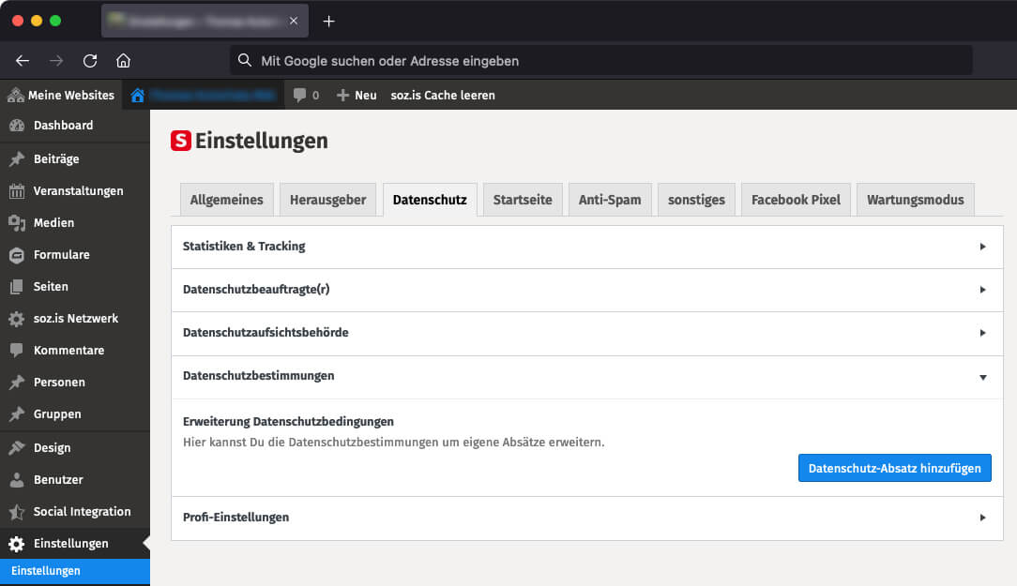Open the Wartungsmodus tab

[915, 199]
